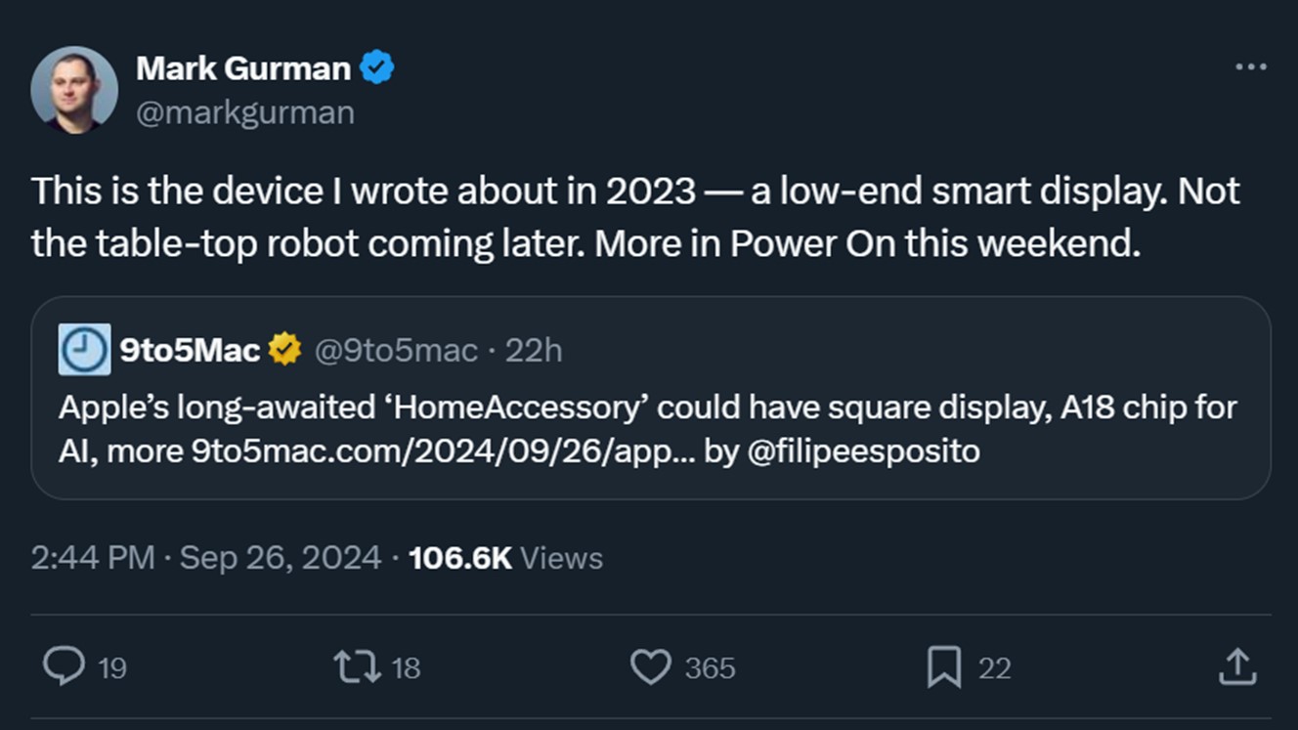This screenshot has width=1298, height=730.
Task: Click the 22h quoted tweet timestamp
Action: [x=534, y=350]
